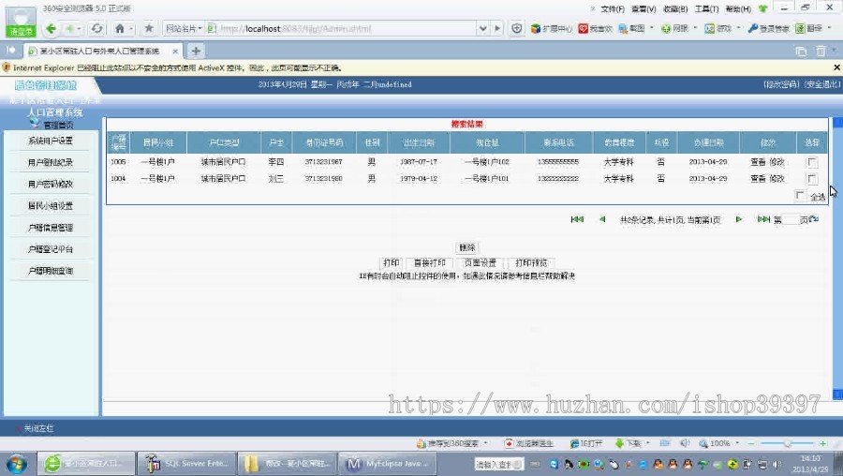Open the red heart 我喜欢 bookmark
The height and width of the screenshot is (476, 843).
pos(595,28)
